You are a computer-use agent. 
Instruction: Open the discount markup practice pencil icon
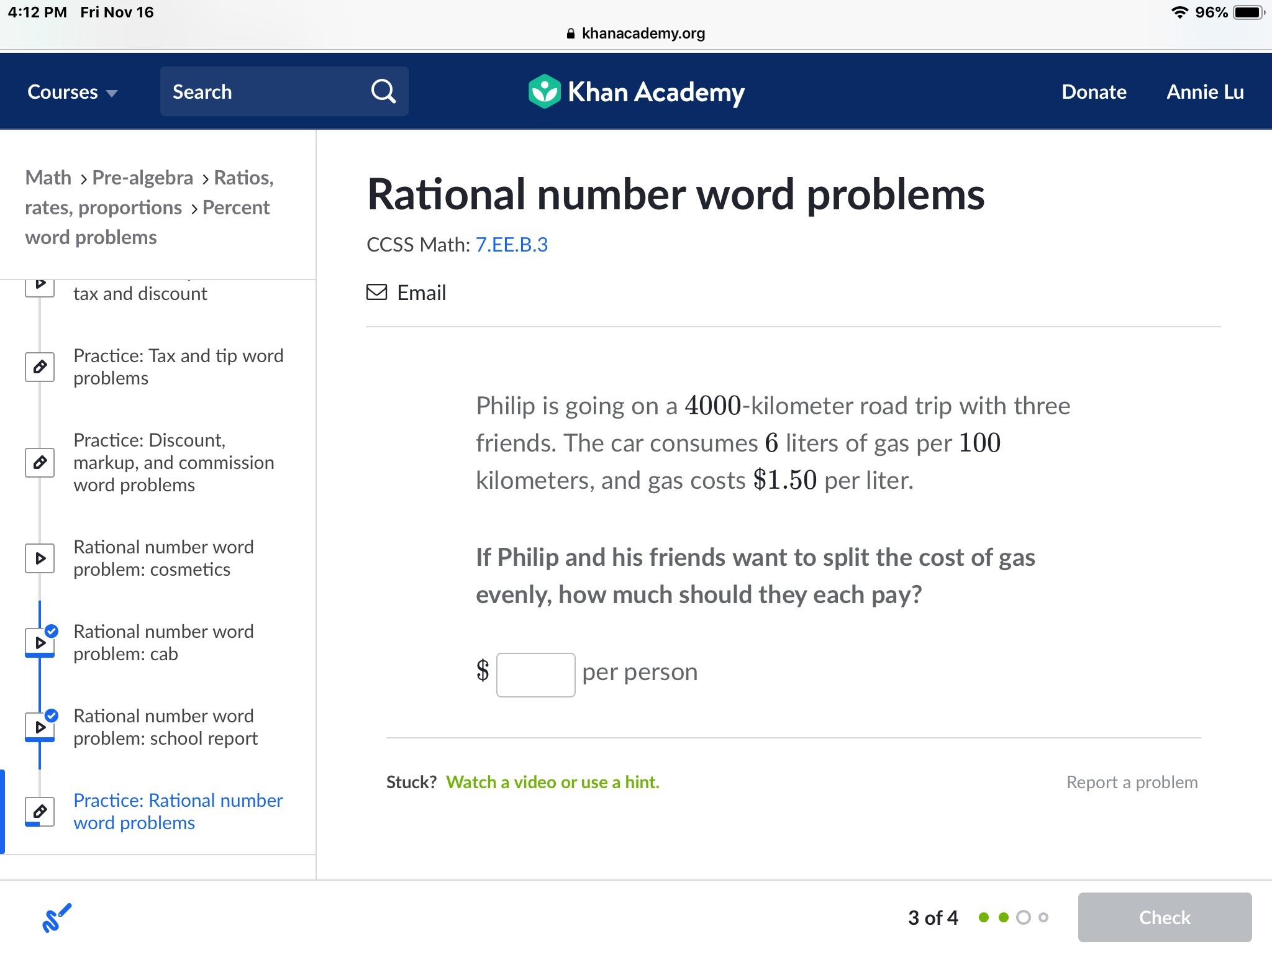pyautogui.click(x=40, y=462)
